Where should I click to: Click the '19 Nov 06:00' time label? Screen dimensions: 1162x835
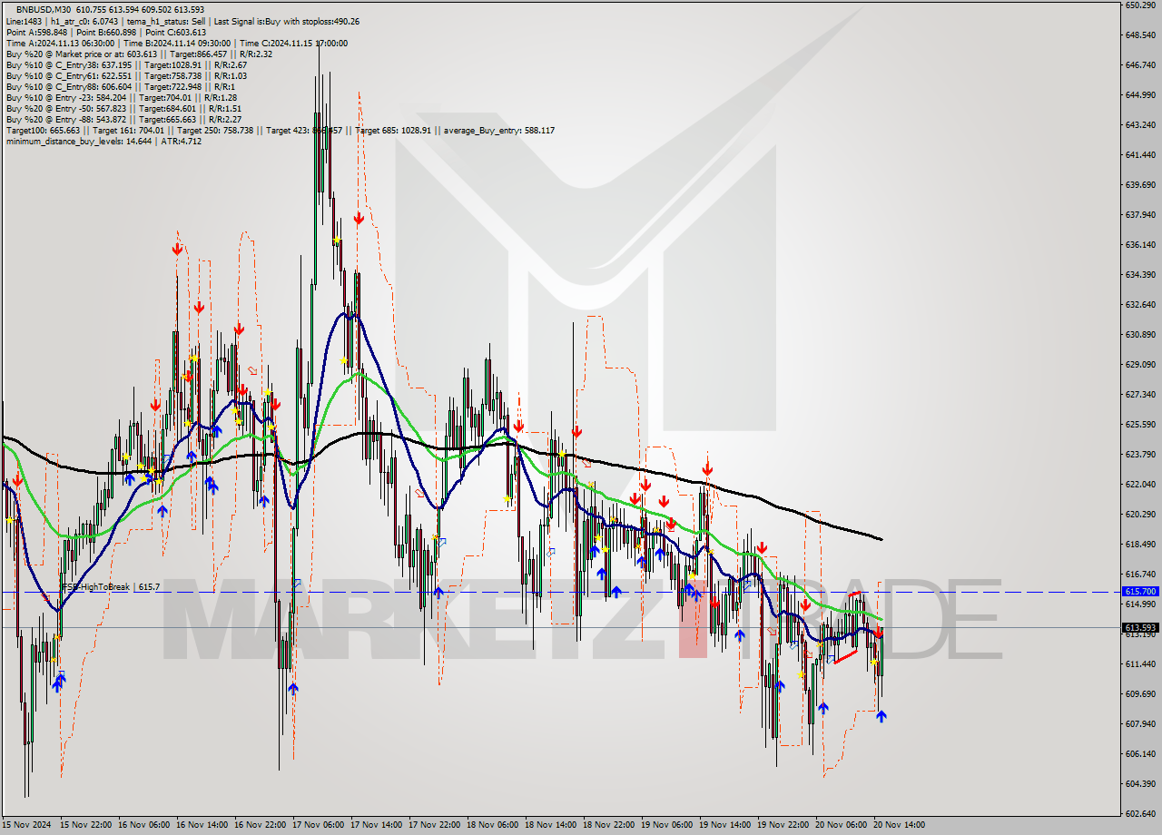coord(667,825)
